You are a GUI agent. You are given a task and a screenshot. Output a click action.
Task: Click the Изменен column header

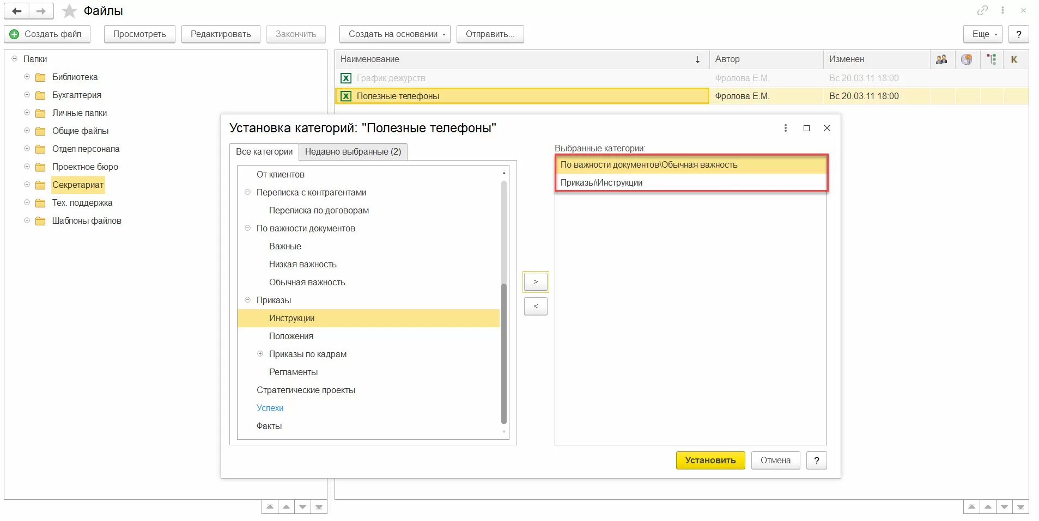[876, 59]
